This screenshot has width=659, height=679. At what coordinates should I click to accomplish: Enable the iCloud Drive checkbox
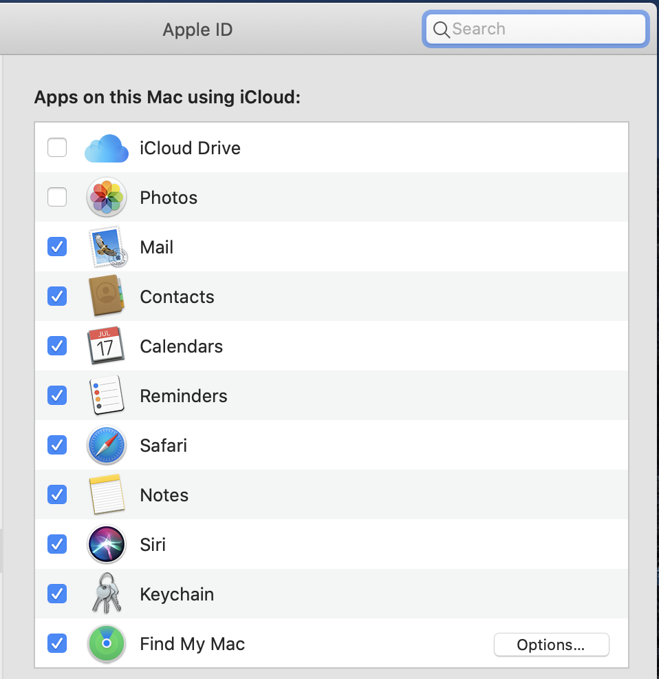click(57, 147)
